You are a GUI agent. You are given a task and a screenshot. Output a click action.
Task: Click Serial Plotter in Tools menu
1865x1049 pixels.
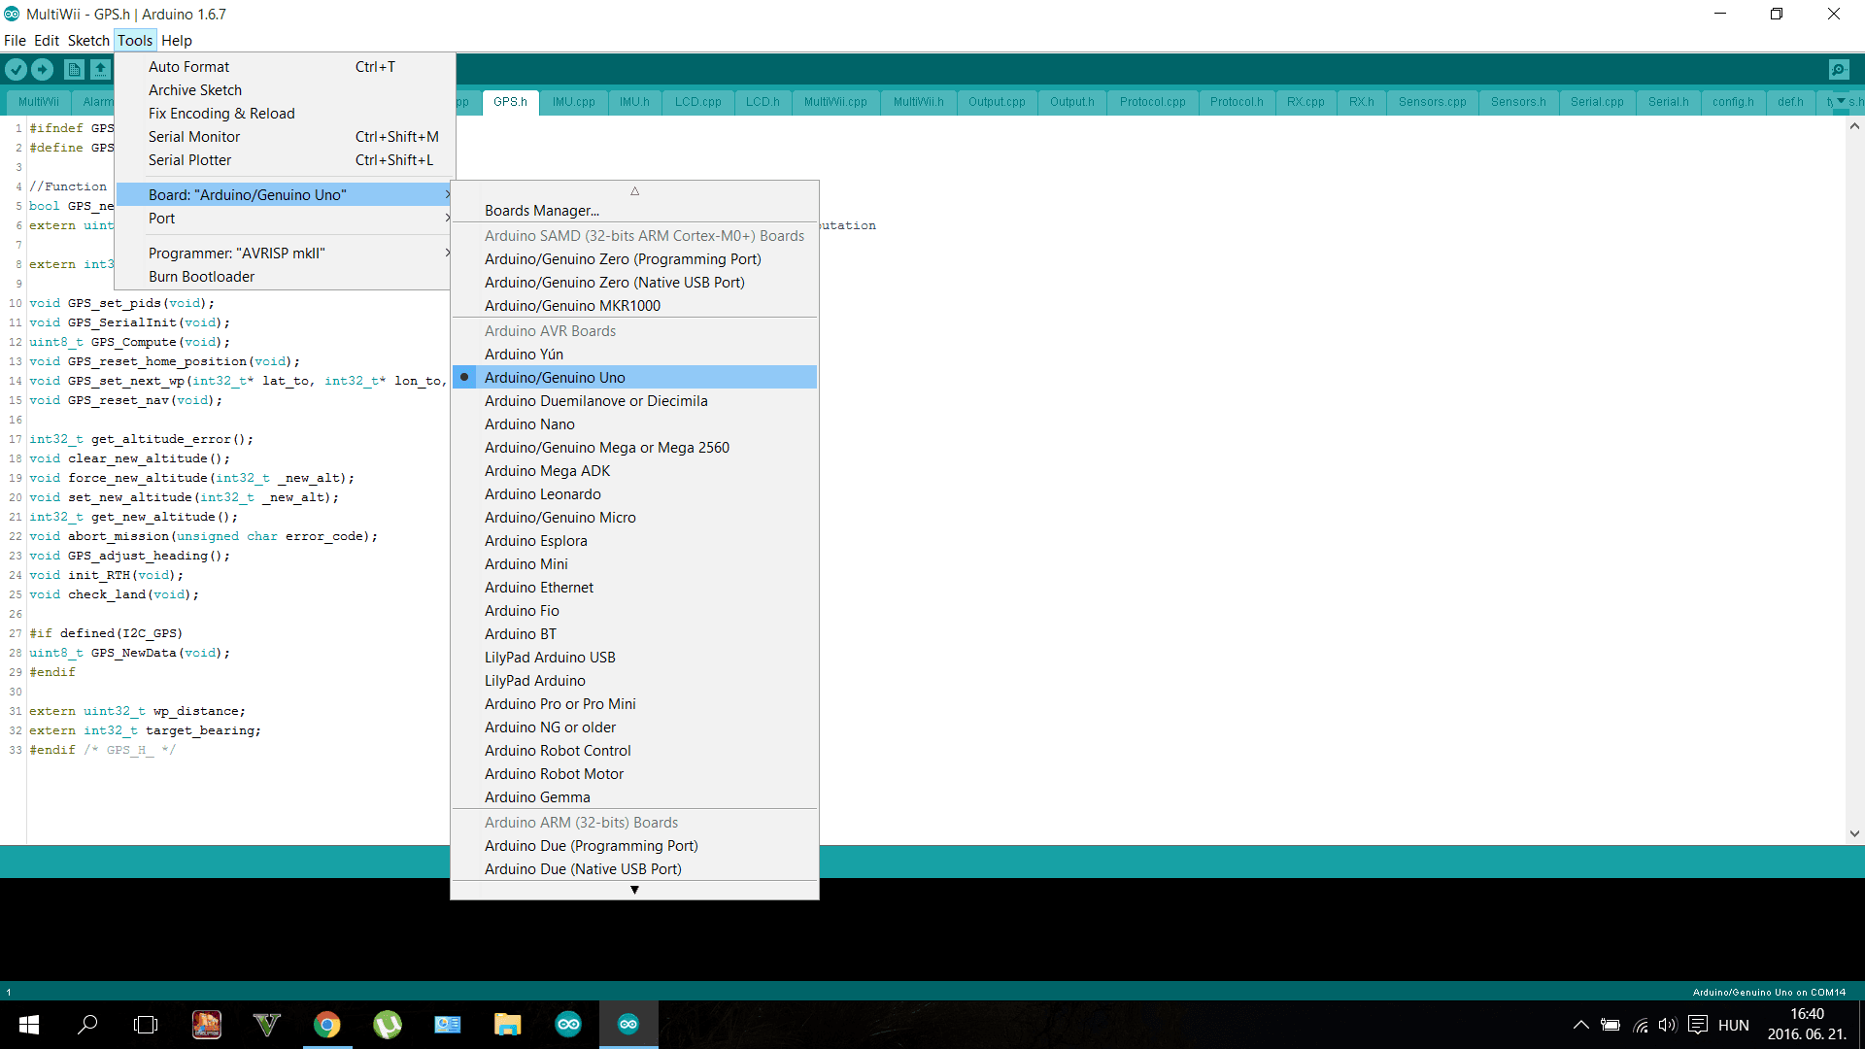pos(189,160)
